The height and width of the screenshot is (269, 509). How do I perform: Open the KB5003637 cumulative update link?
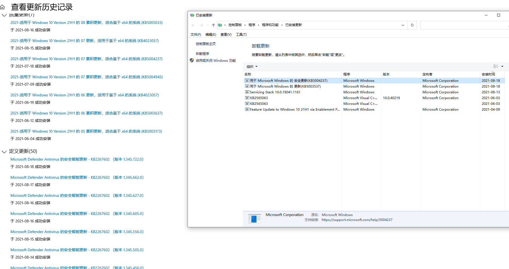pyautogui.click(x=87, y=113)
